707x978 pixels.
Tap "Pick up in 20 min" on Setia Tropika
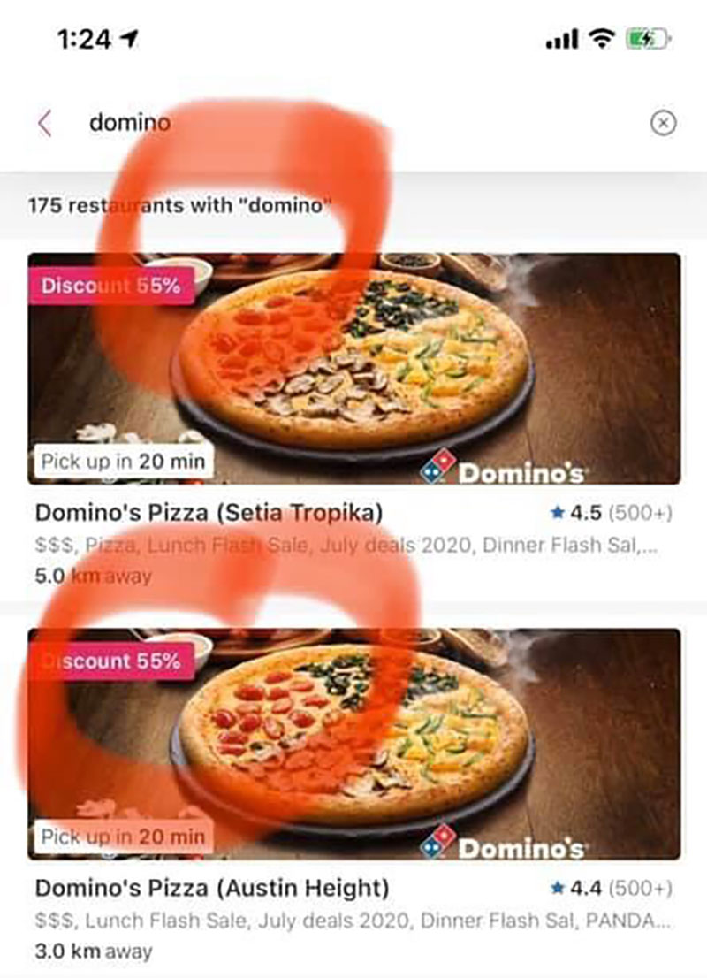[x=123, y=461]
